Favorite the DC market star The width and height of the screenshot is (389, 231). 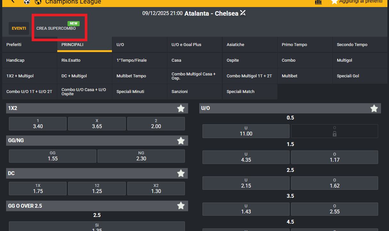click(x=181, y=173)
